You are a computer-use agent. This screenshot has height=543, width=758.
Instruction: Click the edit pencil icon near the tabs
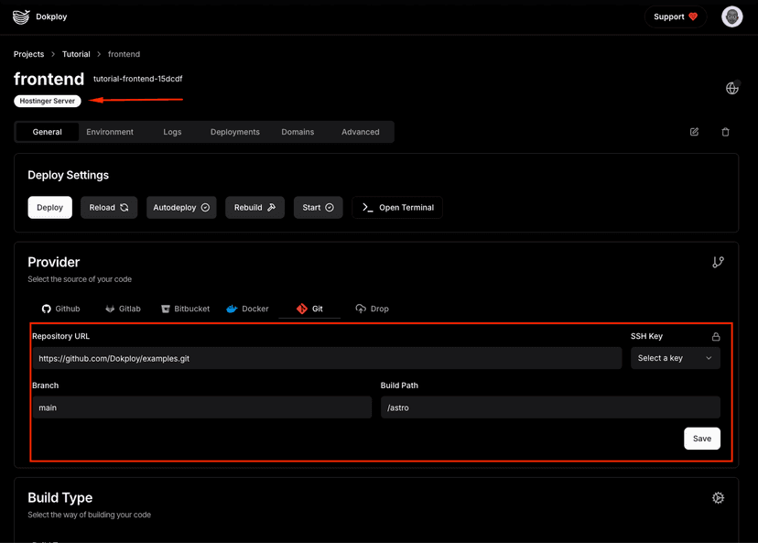tap(694, 132)
